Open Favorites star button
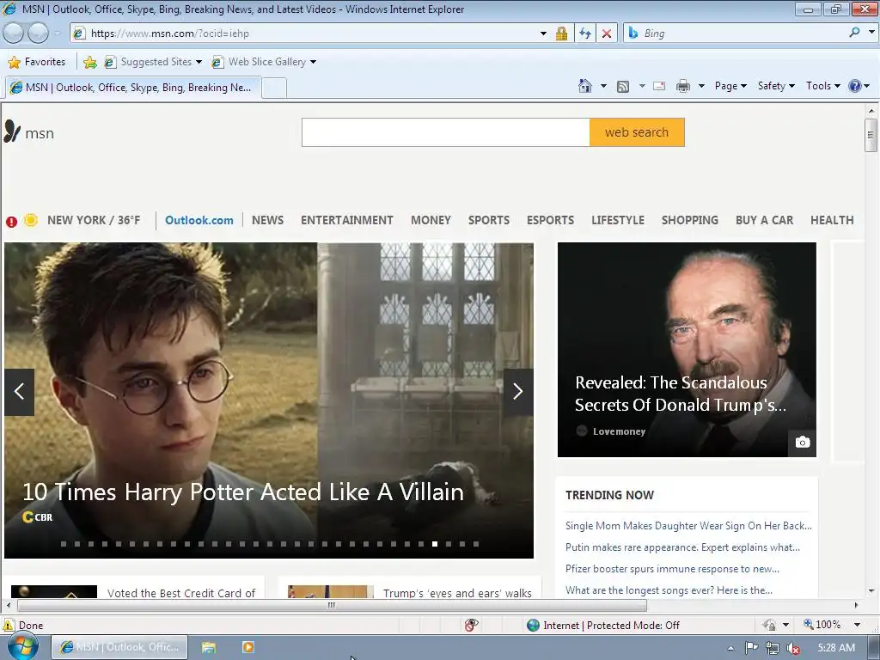880x660 pixels. 37,62
